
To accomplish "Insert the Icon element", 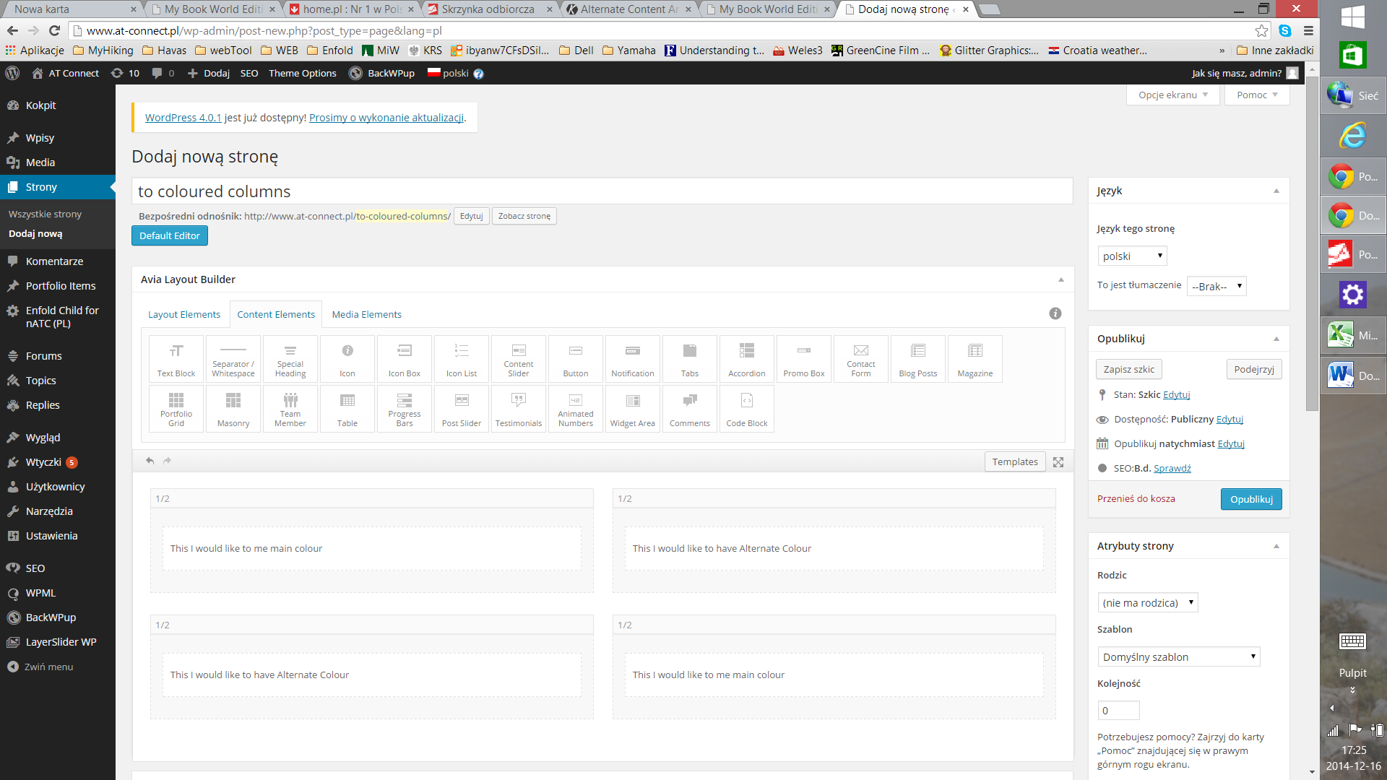I will pyautogui.click(x=347, y=359).
